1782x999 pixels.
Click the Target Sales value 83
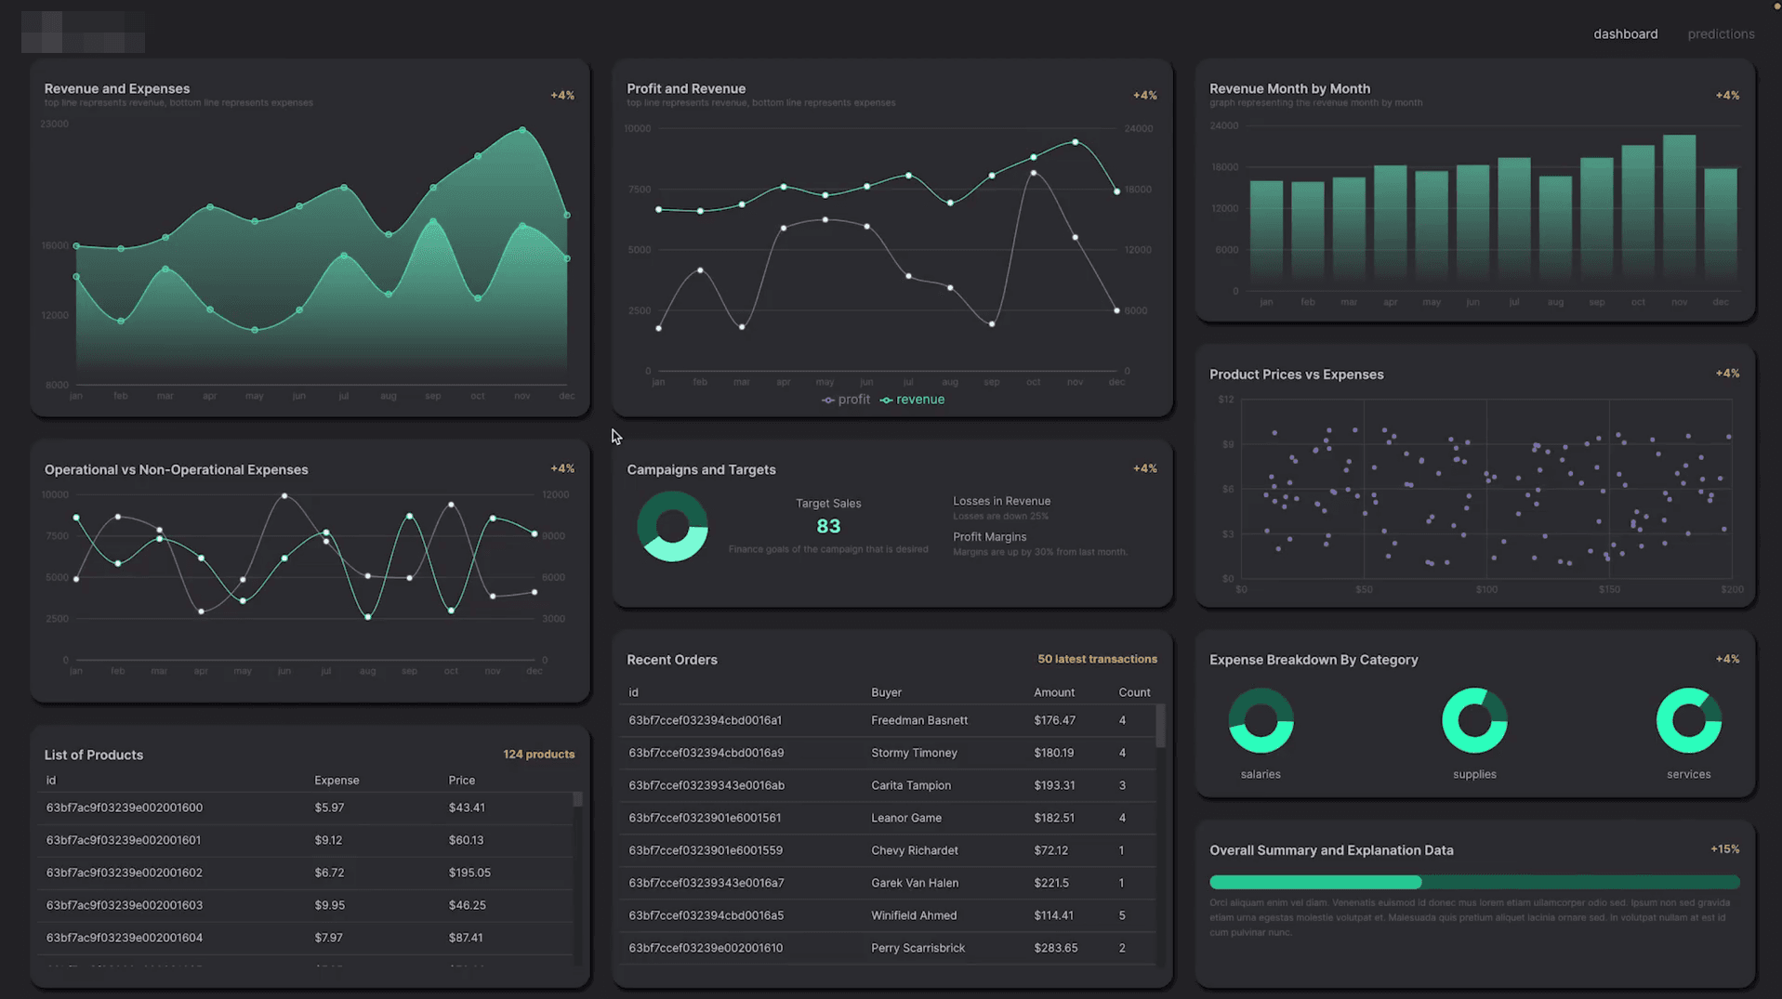pyautogui.click(x=828, y=526)
